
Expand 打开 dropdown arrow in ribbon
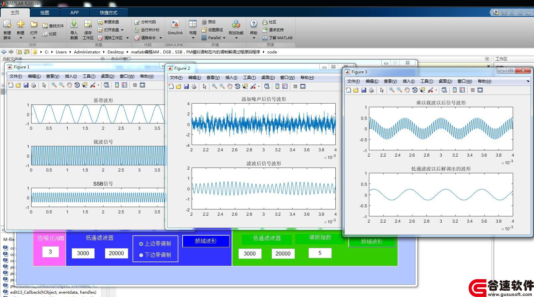34,38
